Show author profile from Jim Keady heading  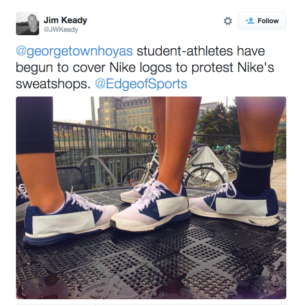coord(65,20)
